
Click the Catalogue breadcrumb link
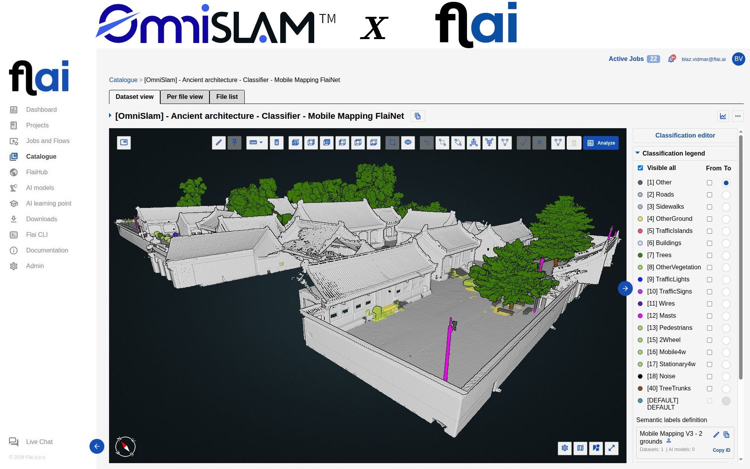pos(123,80)
